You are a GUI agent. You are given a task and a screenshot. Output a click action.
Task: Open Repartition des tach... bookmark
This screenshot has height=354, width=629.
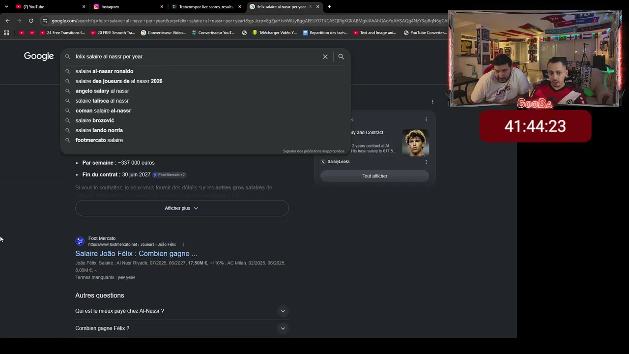(x=325, y=33)
